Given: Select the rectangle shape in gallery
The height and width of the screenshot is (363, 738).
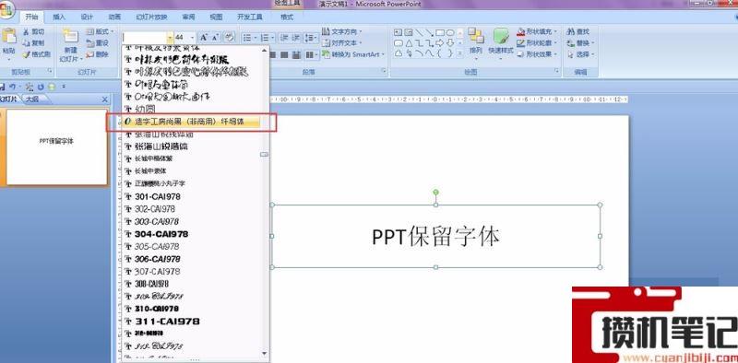Looking at the screenshot, I should click(x=440, y=32).
